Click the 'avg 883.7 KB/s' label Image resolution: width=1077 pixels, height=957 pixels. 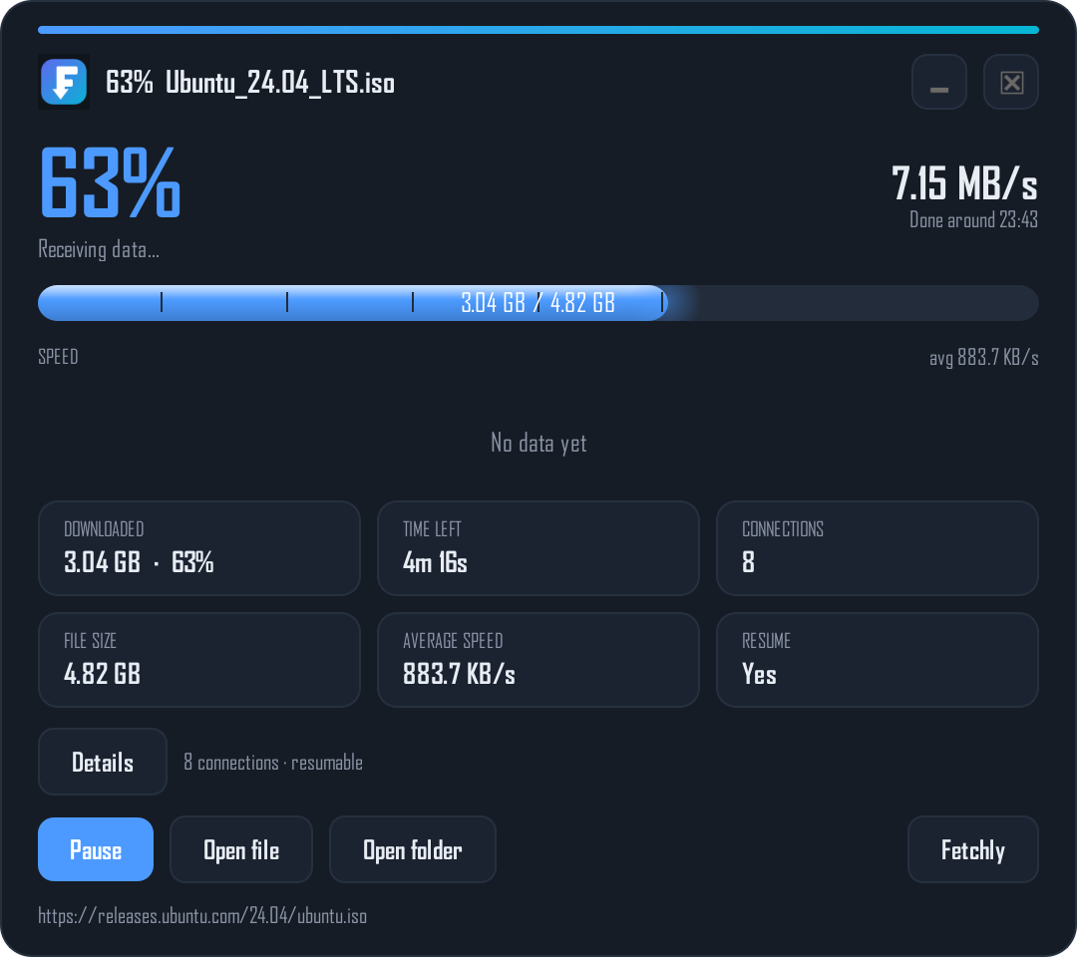pyautogui.click(x=983, y=357)
